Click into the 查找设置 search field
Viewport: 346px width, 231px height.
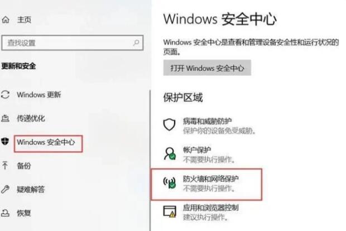pos(73,42)
